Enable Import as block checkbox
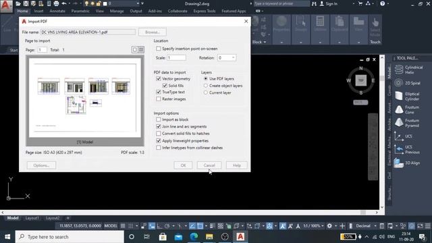The image size is (432, 243). [x=159, y=119]
